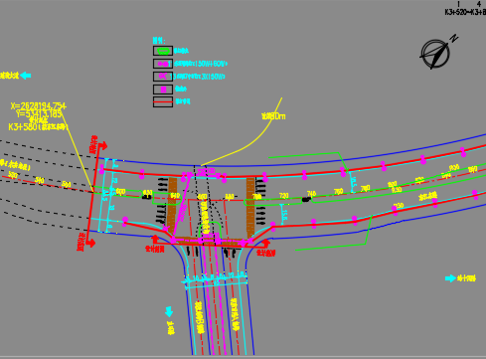Select the legend symbol labeled 150W+60W
The width and height of the screenshot is (486, 359).
pos(163,64)
